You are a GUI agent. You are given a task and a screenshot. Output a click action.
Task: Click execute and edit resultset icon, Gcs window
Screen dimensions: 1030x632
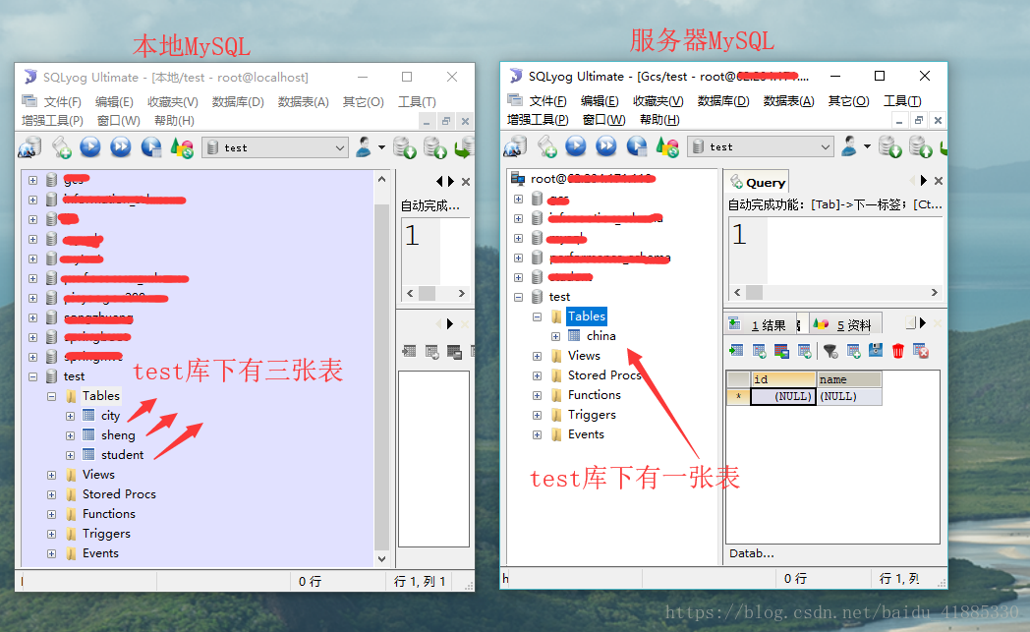[637, 145]
